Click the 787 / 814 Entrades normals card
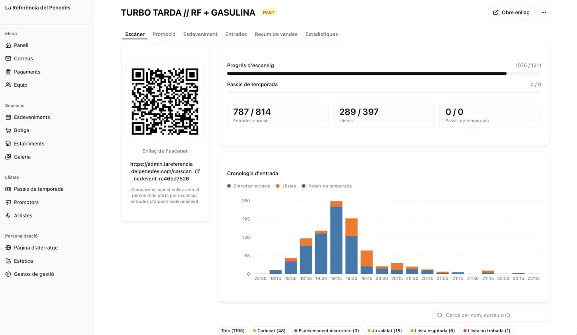Image resolution: width=577 pixels, height=335 pixels. [278, 115]
